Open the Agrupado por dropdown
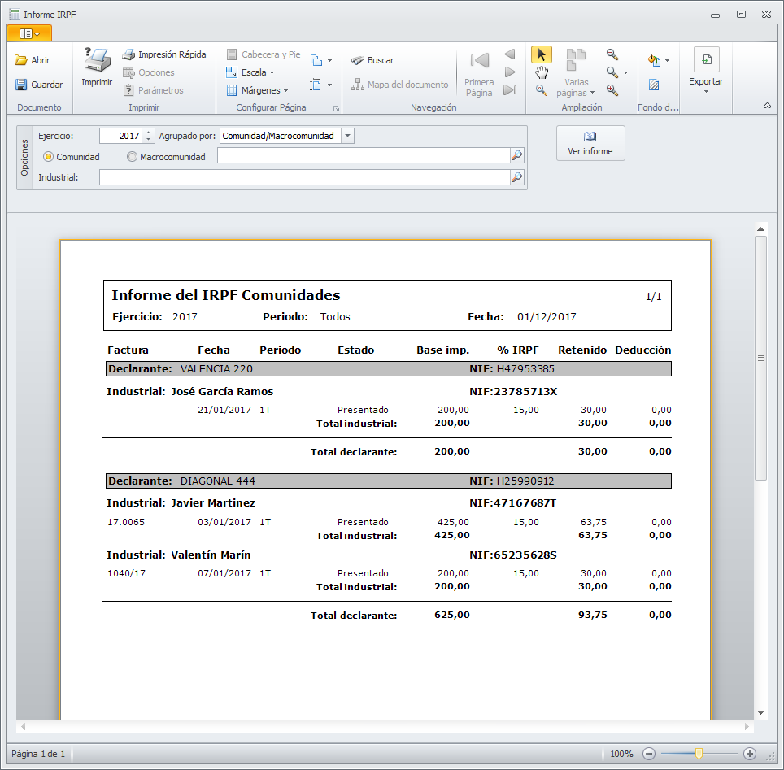The width and height of the screenshot is (784, 770). tap(347, 136)
